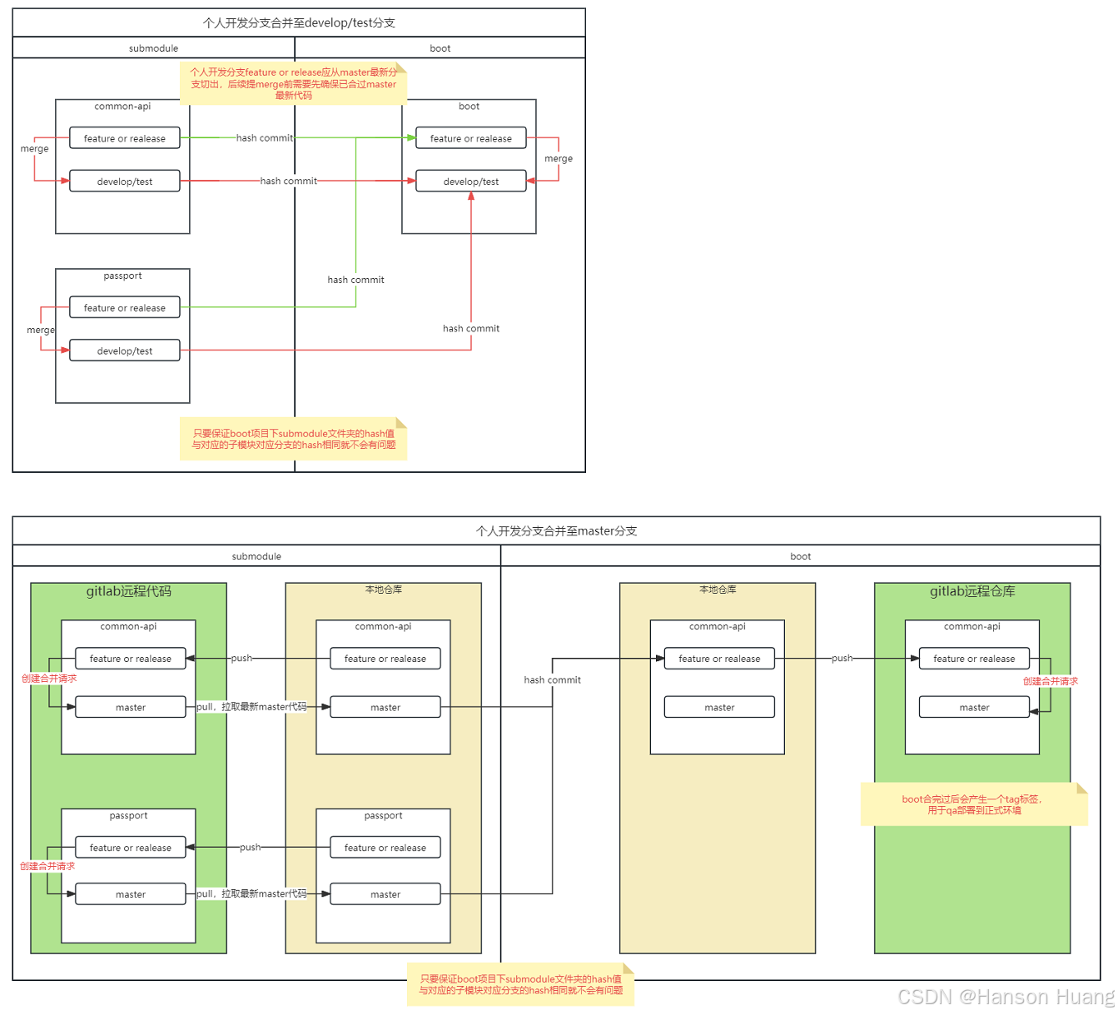Click the '本地仓库' label in the master diagram's submodule section
Image resolution: width=1118 pixels, height=1015 pixels.
384,590
